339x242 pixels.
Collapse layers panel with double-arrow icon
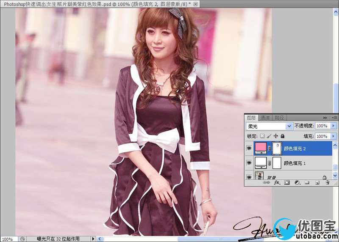(x=325, y=118)
